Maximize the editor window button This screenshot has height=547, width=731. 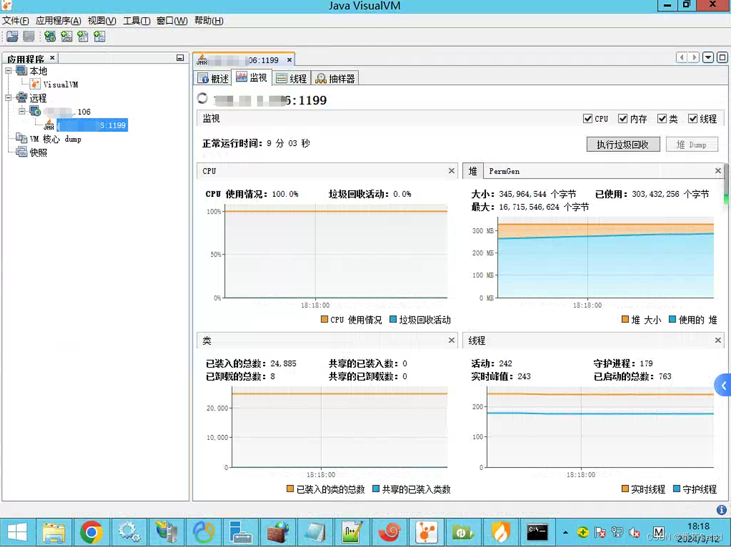(x=722, y=57)
